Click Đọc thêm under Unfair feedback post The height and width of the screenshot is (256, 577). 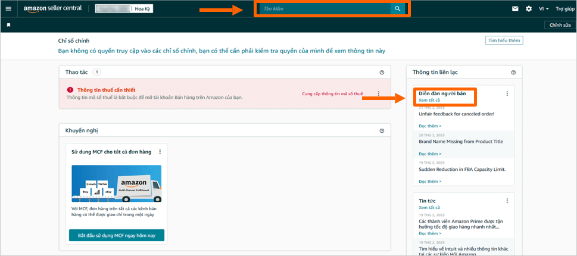click(430, 126)
